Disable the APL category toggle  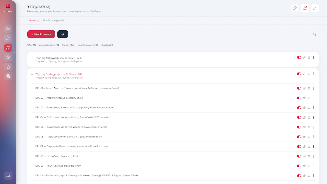pos(299,57)
